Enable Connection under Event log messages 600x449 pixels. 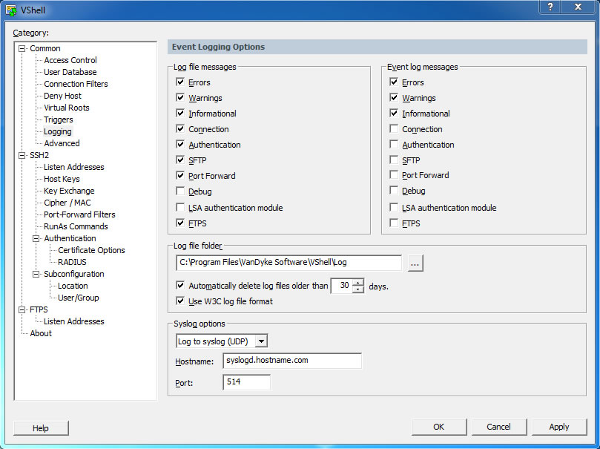click(394, 129)
